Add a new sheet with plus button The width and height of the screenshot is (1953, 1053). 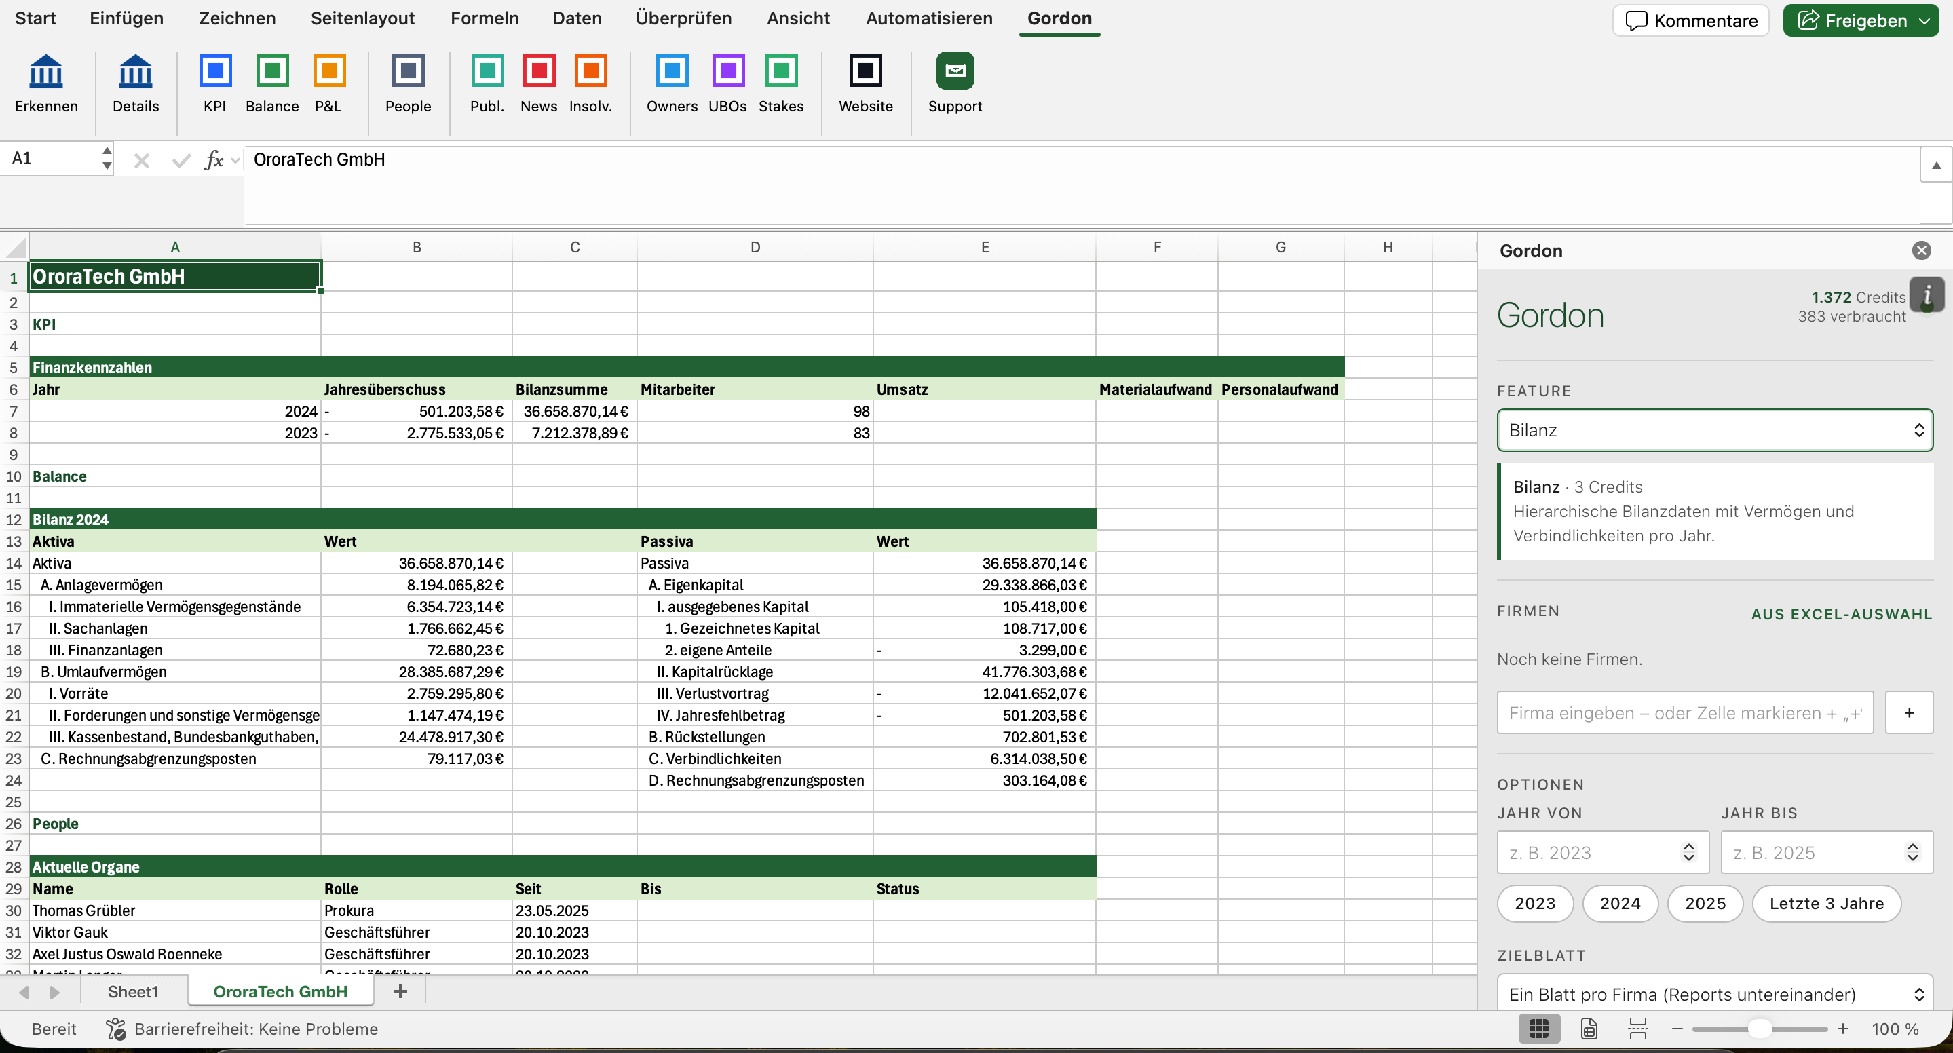400,991
